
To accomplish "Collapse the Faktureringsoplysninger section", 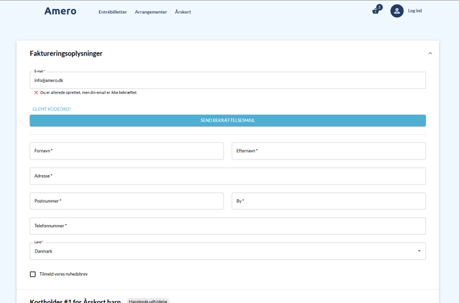I will 430,53.
